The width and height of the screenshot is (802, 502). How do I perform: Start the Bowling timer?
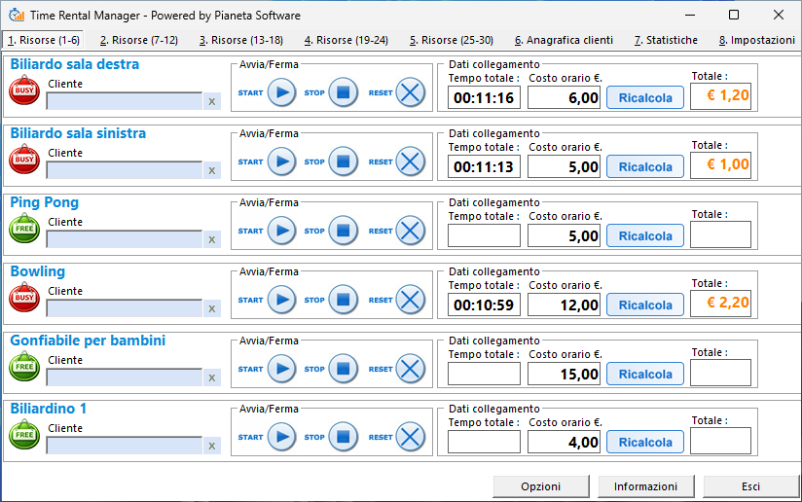tap(282, 300)
